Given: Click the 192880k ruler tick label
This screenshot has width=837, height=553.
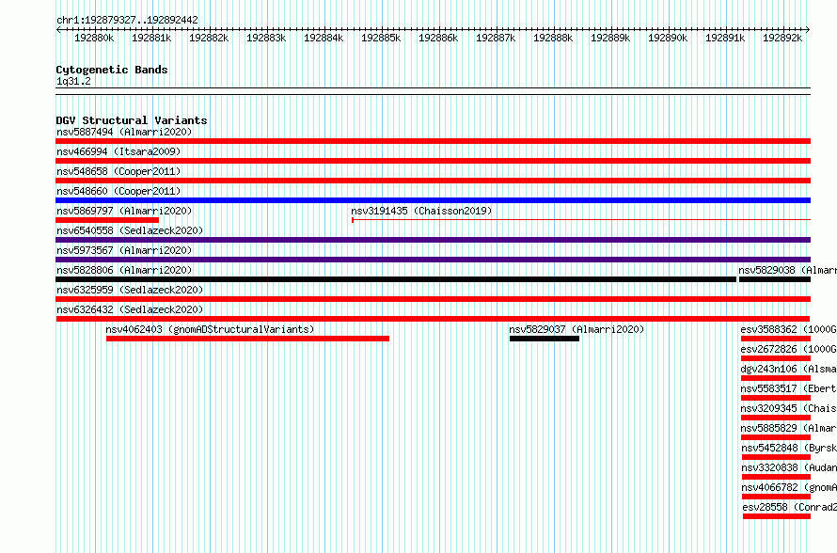Looking at the screenshot, I should [94, 38].
